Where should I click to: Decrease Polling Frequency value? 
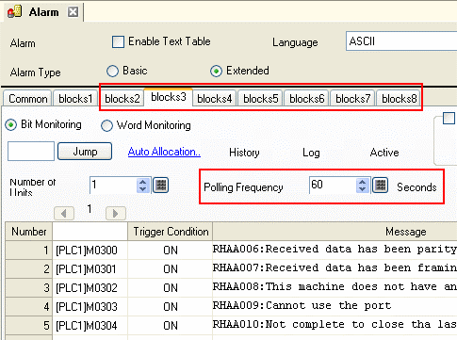coord(362,189)
